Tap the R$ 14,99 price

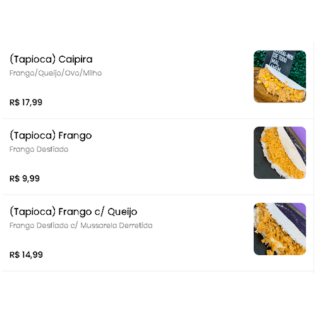(x=26, y=255)
